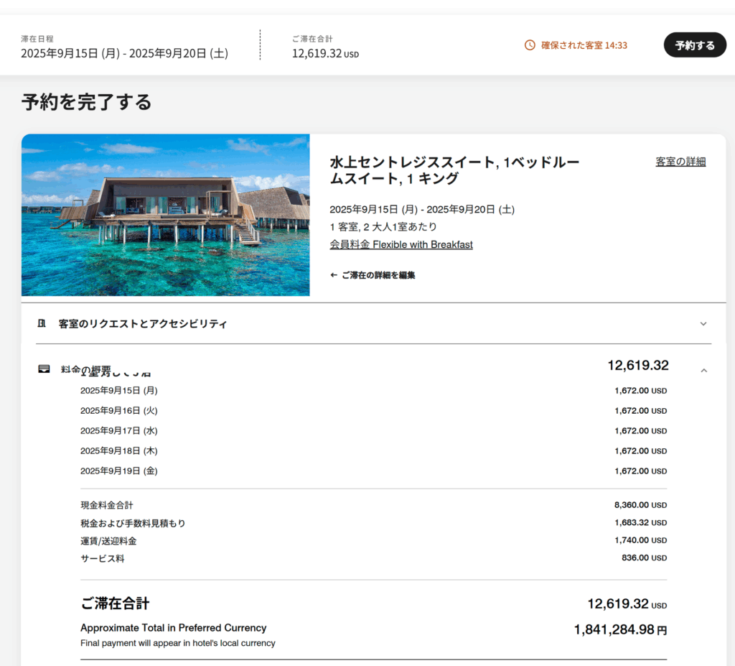Open the 客室の詳細 link
The image size is (735, 666).
click(x=680, y=162)
